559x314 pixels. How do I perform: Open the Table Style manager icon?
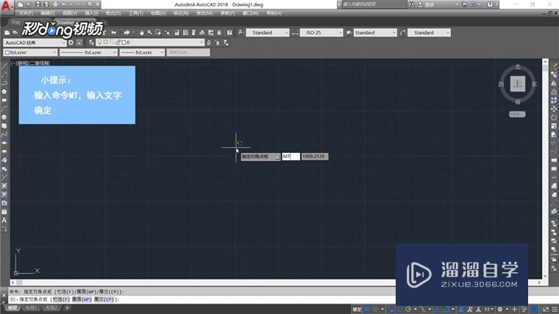tap(349, 33)
